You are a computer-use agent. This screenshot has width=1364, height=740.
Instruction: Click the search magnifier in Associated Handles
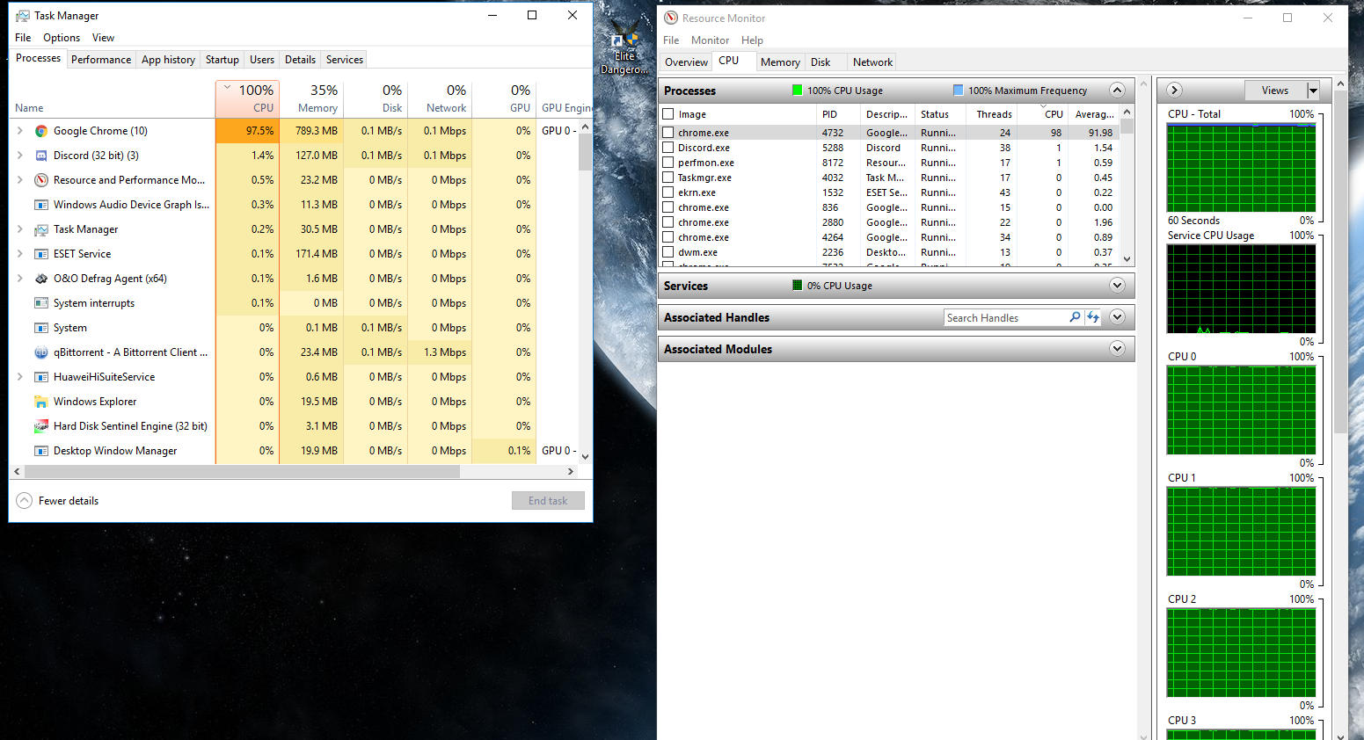[1075, 317]
